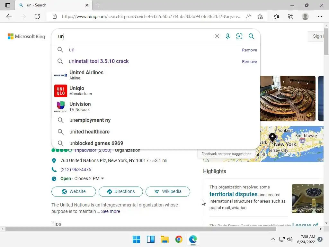Open Edge Settings and more menu
Viewport: 329px width, 247px height.
click(320, 16)
